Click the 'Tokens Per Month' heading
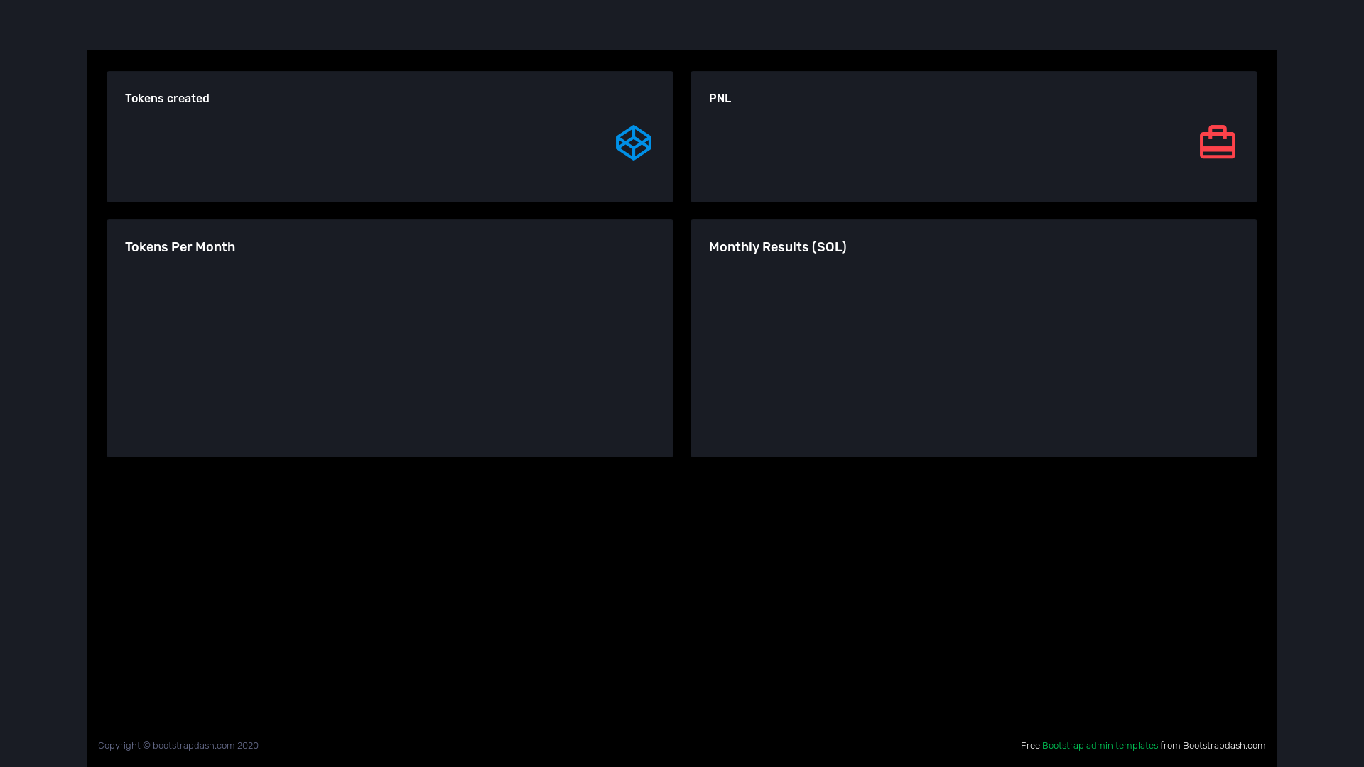 (180, 247)
